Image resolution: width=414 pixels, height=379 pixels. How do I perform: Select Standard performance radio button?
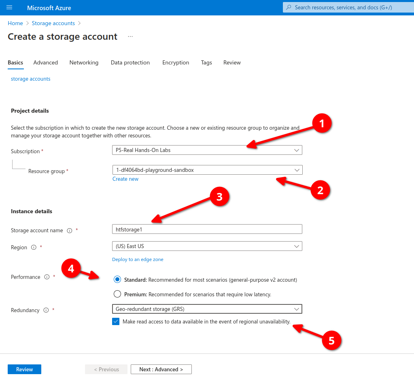click(117, 280)
